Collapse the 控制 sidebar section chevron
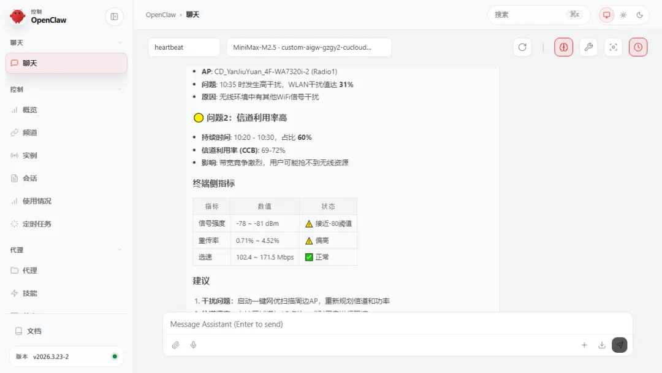The width and height of the screenshot is (662, 373). [x=120, y=89]
